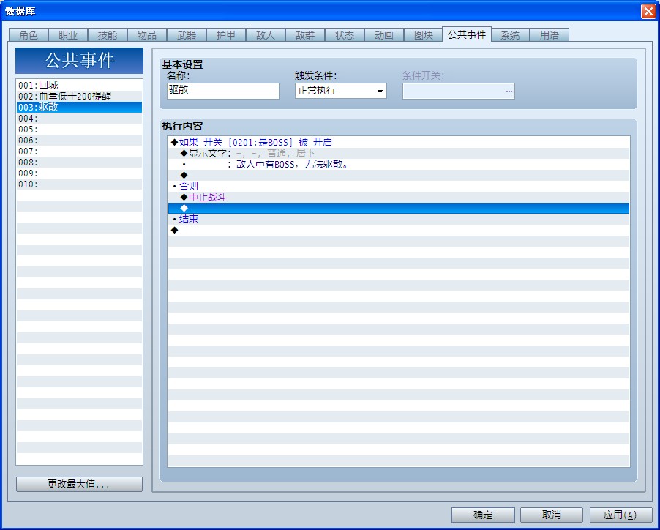Click the 更改最大值... button
This screenshot has height=530, width=660.
click(79, 484)
